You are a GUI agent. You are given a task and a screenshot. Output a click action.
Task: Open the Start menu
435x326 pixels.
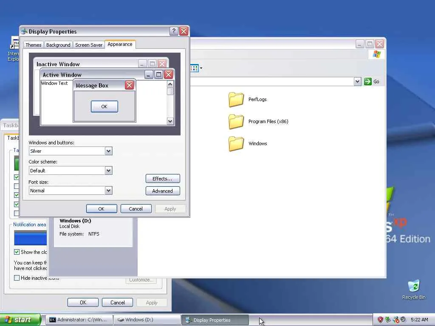pos(20,320)
